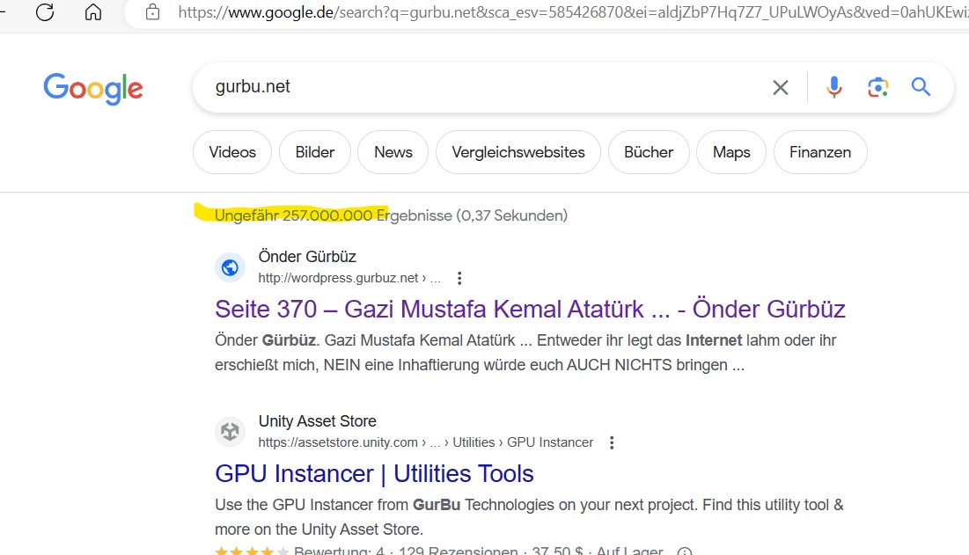969x555 pixels.
Task: Open the Unity Asset Store result favicon
Action: pos(230,432)
